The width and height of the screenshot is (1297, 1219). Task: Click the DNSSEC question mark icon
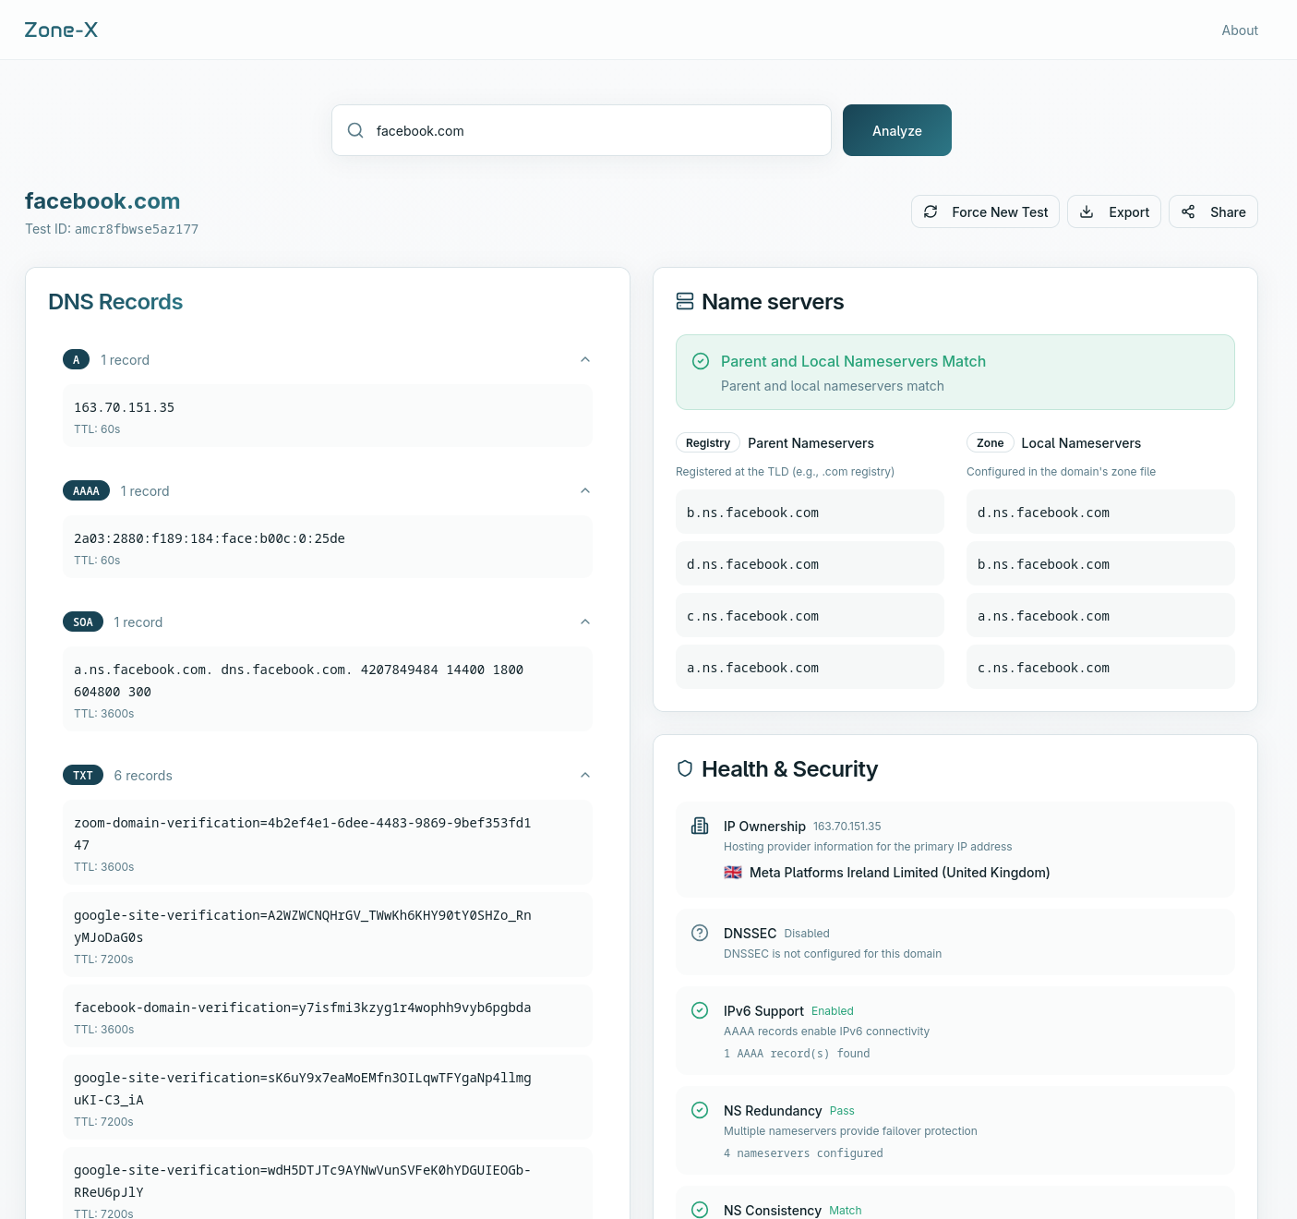[700, 933]
